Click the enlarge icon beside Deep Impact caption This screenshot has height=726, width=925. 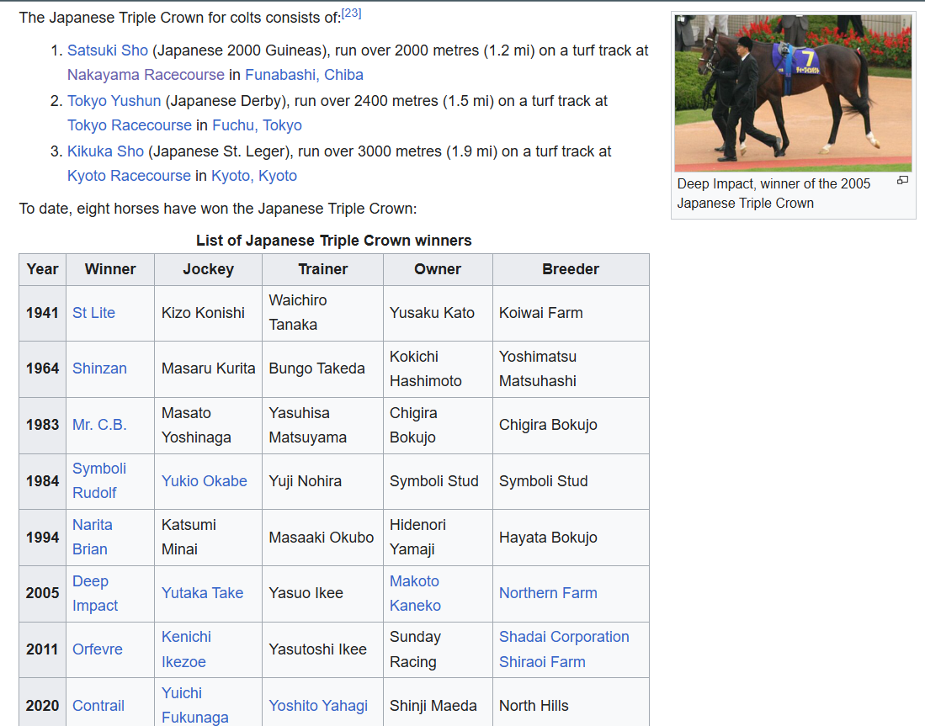tap(902, 181)
